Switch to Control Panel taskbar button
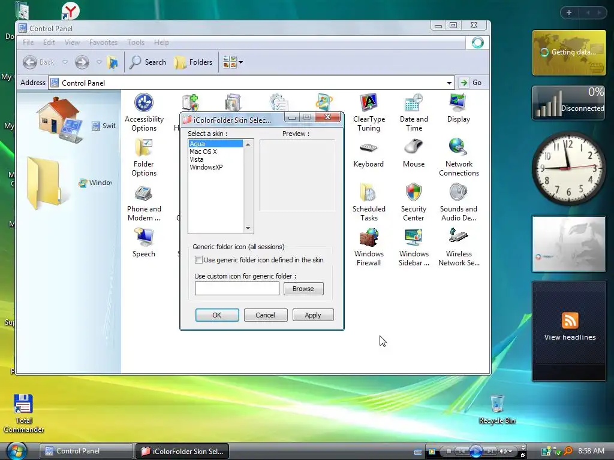This screenshot has height=460, width=614. [86, 451]
